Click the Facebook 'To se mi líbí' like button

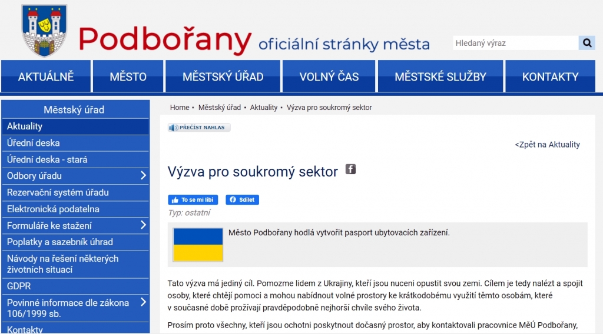pyautogui.click(x=193, y=200)
